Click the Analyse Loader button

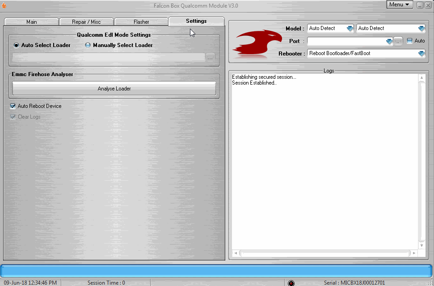[114, 89]
